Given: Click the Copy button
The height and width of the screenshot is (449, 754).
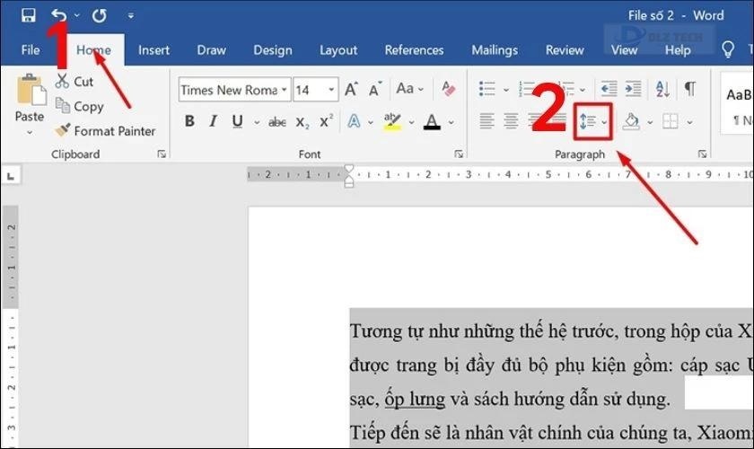Looking at the screenshot, I should [x=79, y=106].
